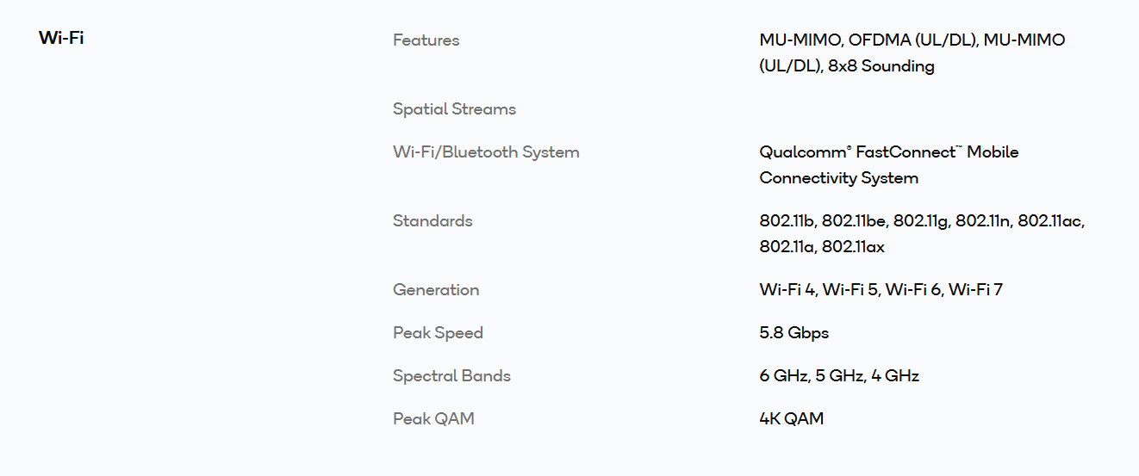Click the 802.11a, 802.11ax text
The height and width of the screenshot is (476, 1139).
pos(821,246)
